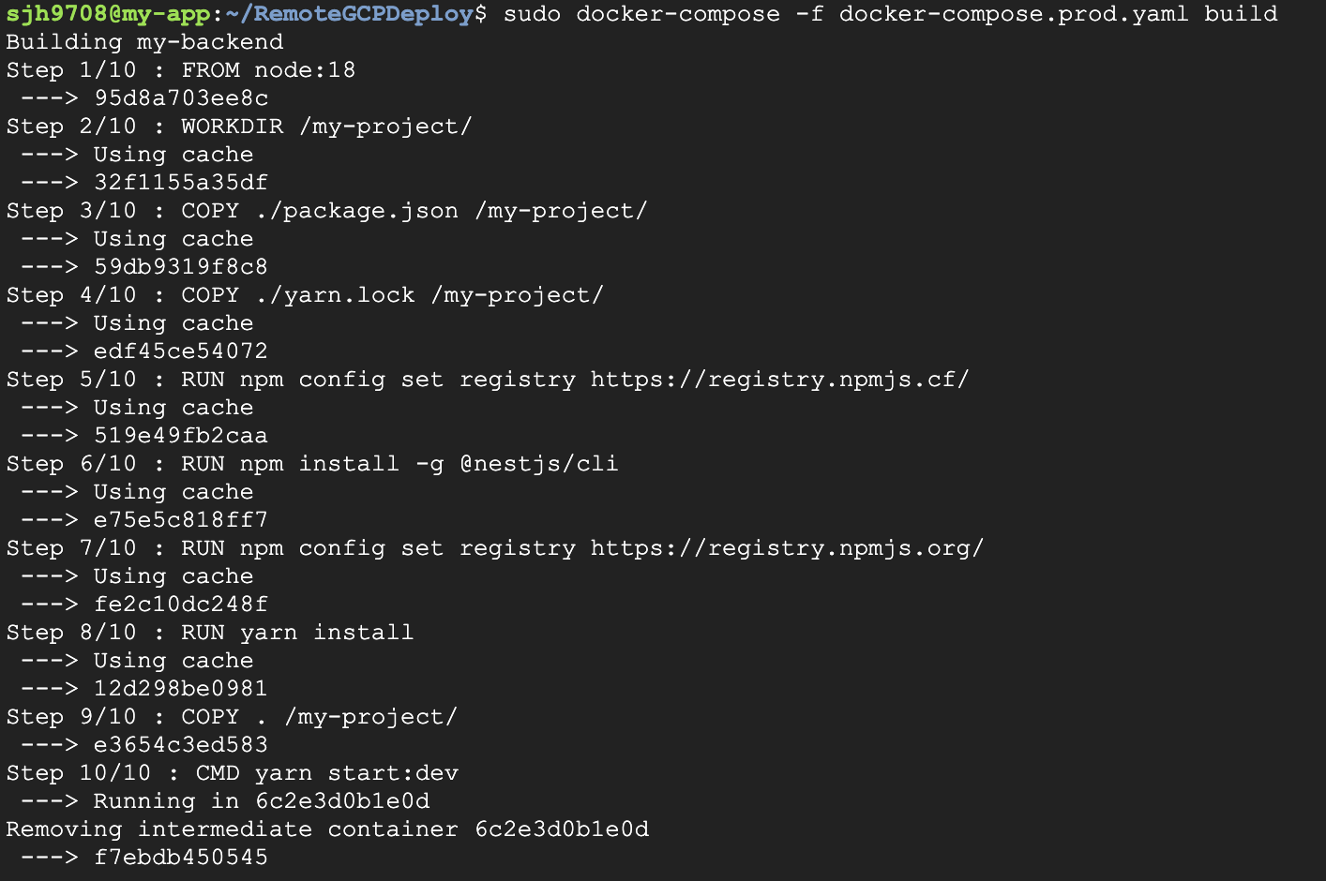Click the line 'Step 4/10 : COPY ./yarn.lock'
The height and width of the screenshot is (881, 1326).
210,295
